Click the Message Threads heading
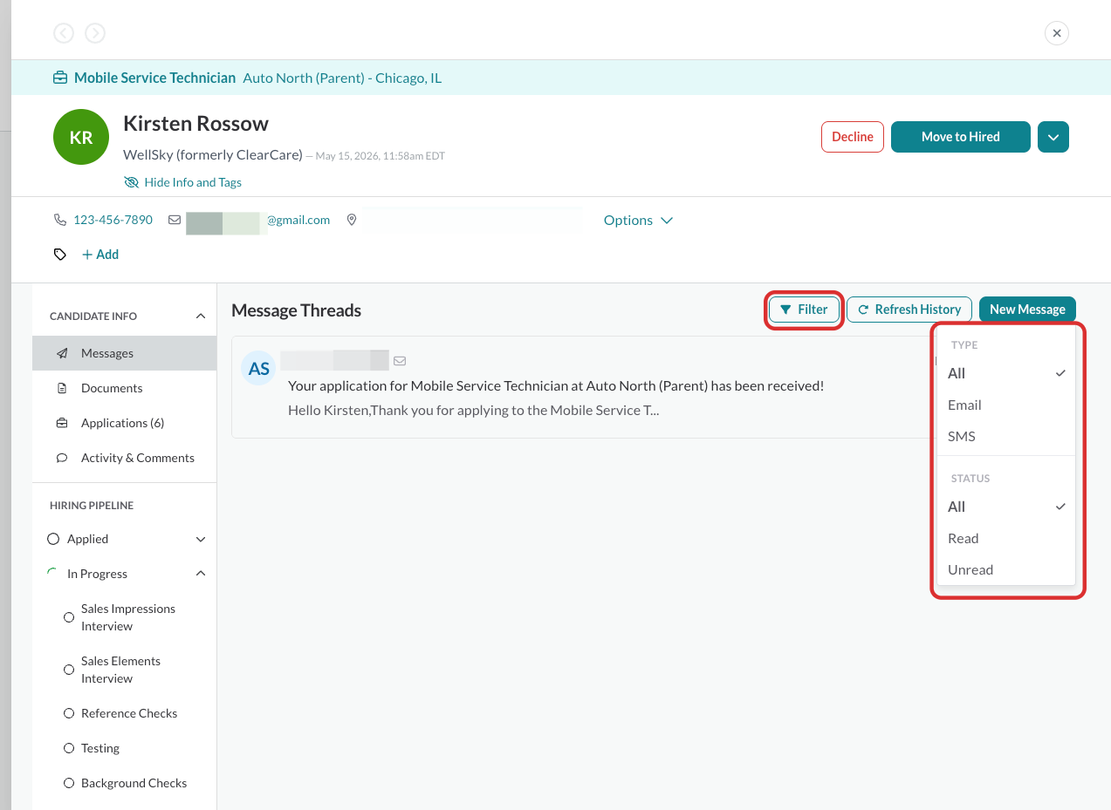The image size is (1111, 810). point(296,310)
